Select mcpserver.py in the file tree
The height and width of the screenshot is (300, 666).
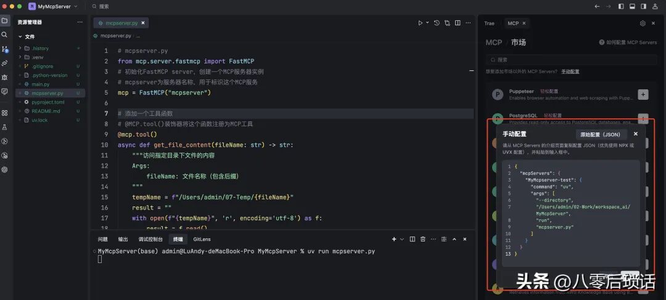click(x=50, y=93)
